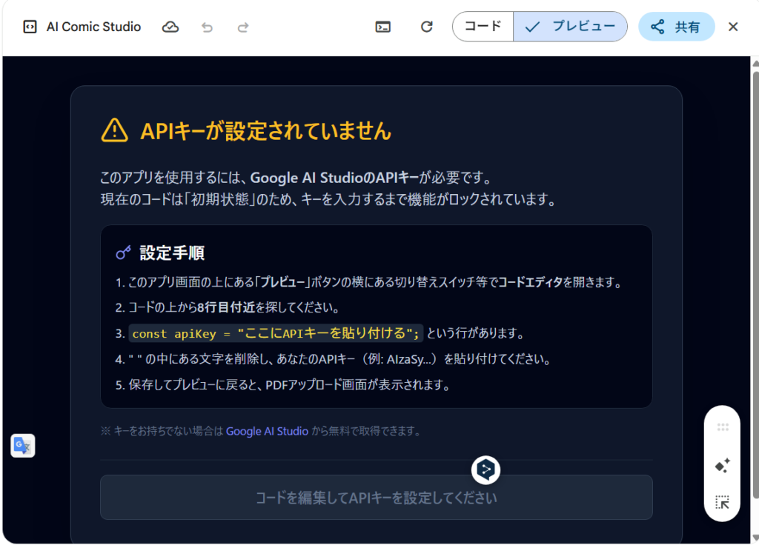759x545 pixels.
Task: Click the round blue logo badge above the bottom button
Action: click(x=485, y=469)
